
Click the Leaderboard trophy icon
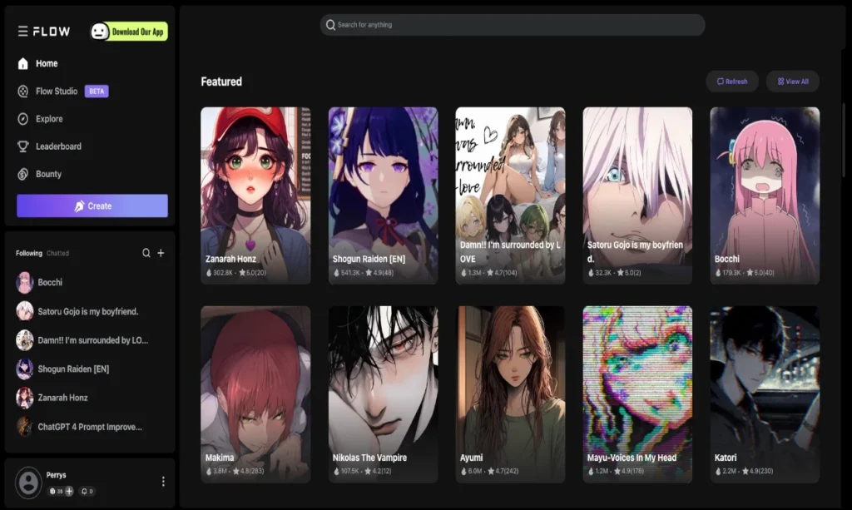pyautogui.click(x=23, y=146)
